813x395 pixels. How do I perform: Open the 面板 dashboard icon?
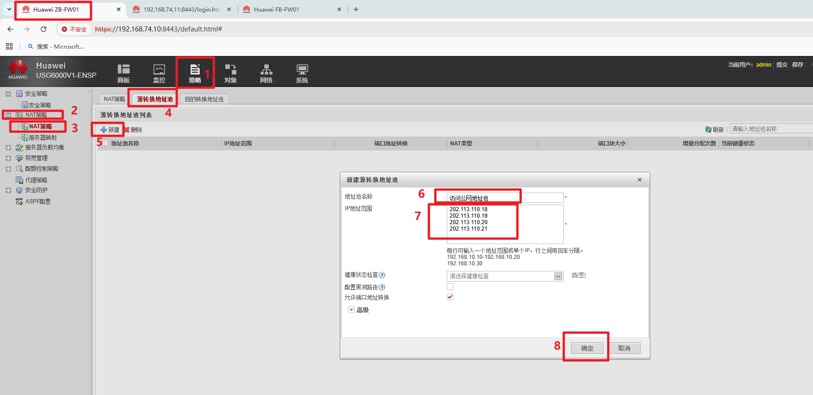point(123,70)
